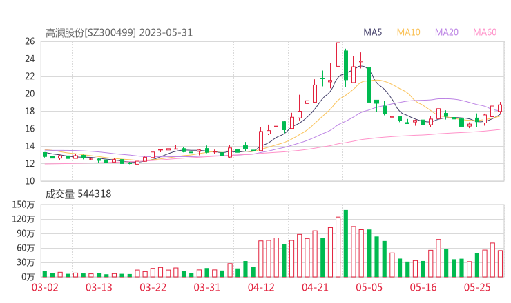Click the 05-16 date label
Screen dimensions: 511x303
(423, 287)
